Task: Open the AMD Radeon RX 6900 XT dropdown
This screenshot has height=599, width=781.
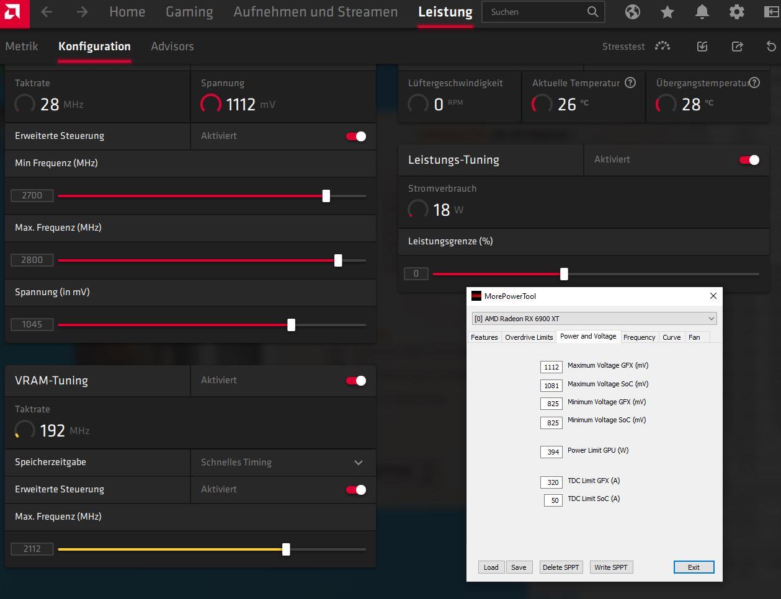Action: (594, 319)
